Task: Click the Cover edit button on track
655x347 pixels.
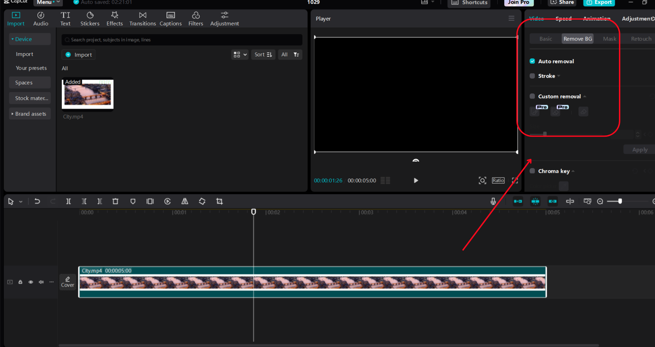Action: [68, 282]
